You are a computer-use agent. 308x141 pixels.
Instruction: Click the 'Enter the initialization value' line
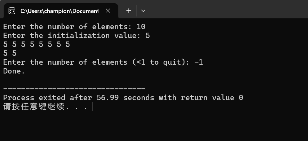pos(77,35)
